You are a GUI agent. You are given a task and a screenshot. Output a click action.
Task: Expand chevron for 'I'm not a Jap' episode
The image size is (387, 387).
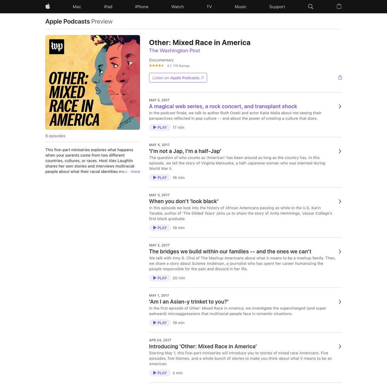coord(340,151)
